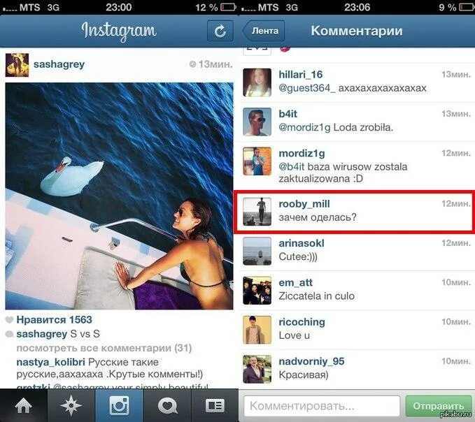Open the profile card icon
The height and width of the screenshot is (422, 475).
pos(215,405)
